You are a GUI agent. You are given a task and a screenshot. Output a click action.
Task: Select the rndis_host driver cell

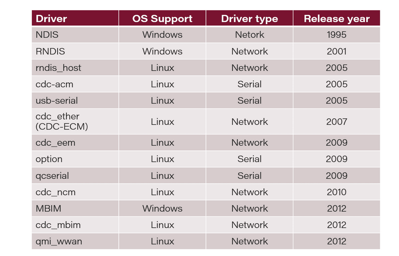(x=58, y=68)
